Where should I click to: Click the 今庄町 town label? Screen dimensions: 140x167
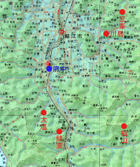60,160
